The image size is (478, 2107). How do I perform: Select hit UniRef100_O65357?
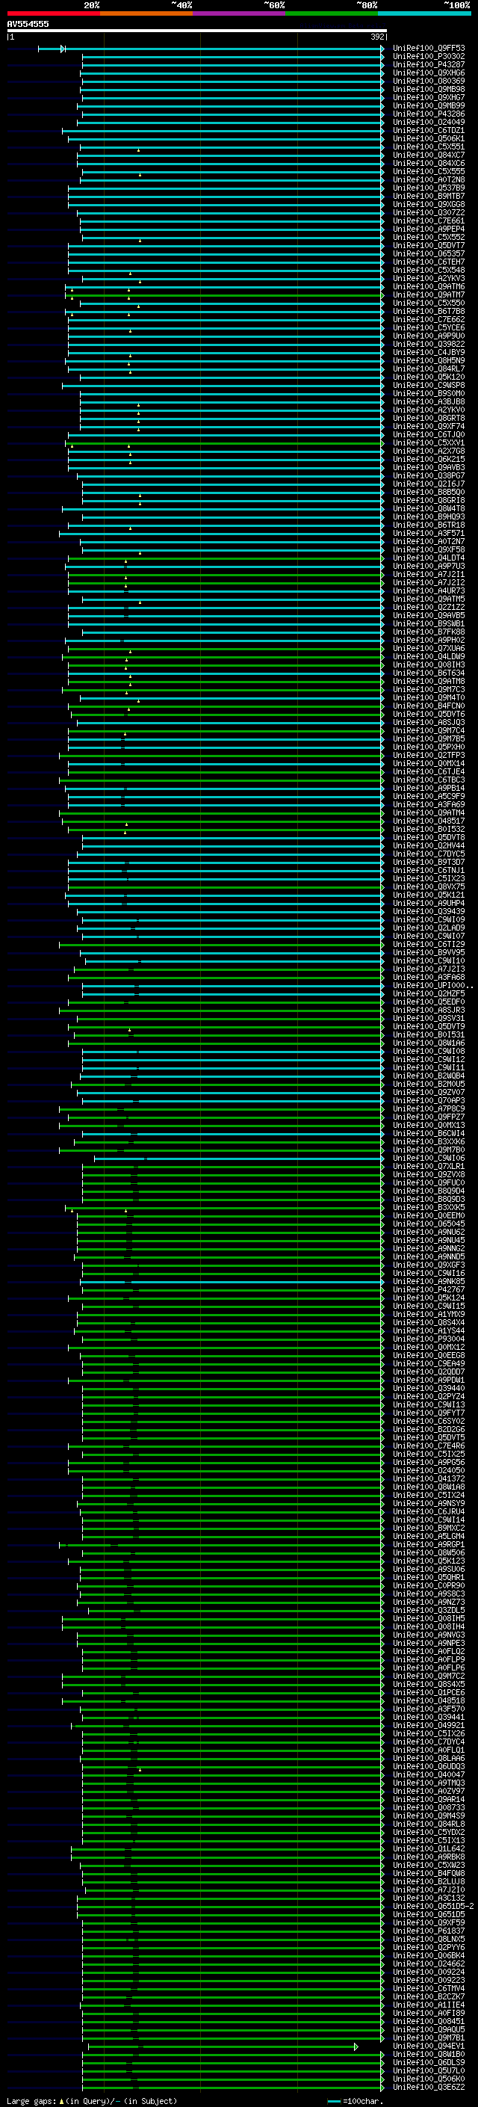coord(429,253)
